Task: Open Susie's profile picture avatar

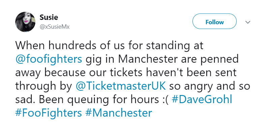Action: coord(25,22)
